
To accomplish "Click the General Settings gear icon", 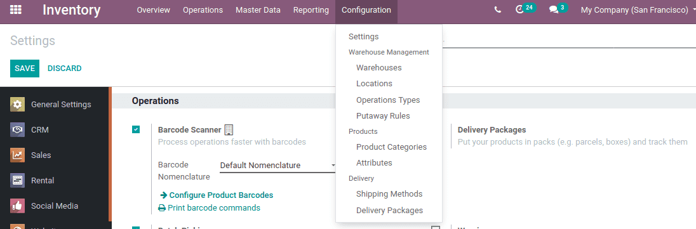I will (x=17, y=105).
